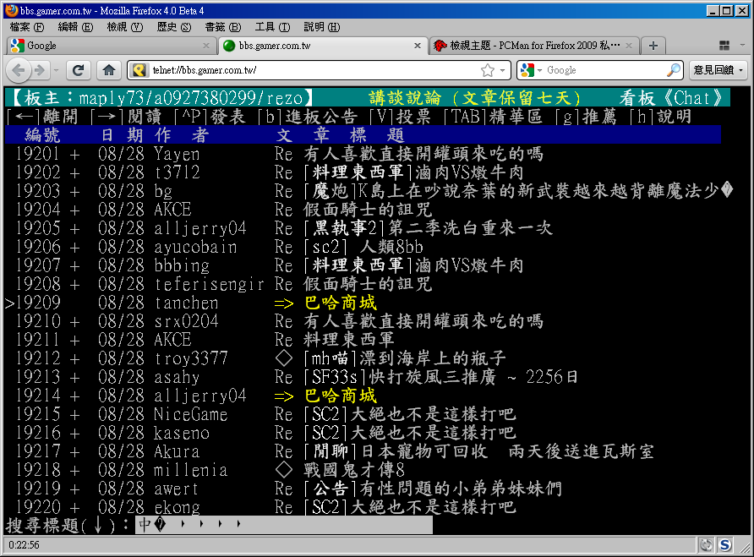The width and height of the screenshot is (754, 557).
Task: Switch to the Google tab
Action: tap(111, 46)
